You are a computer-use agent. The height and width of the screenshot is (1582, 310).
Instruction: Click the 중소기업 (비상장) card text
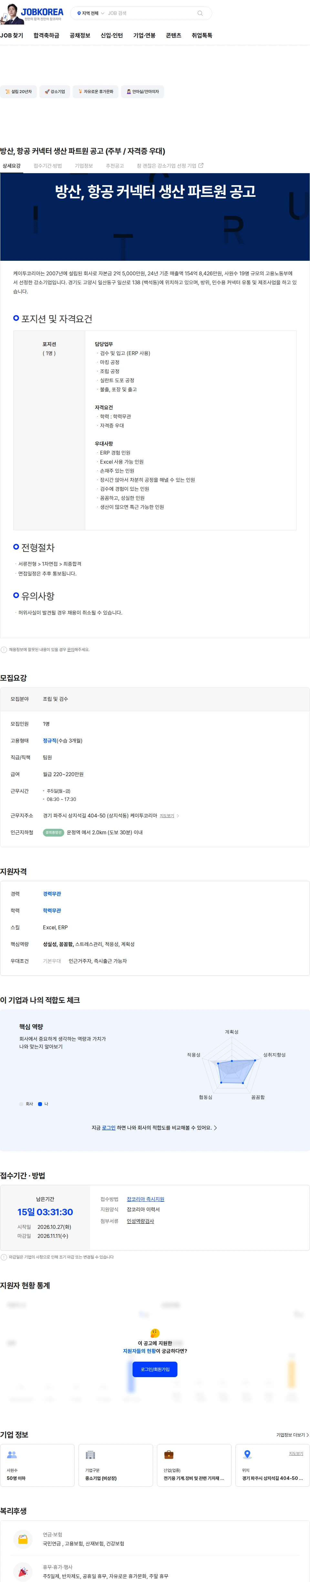click(101, 1478)
